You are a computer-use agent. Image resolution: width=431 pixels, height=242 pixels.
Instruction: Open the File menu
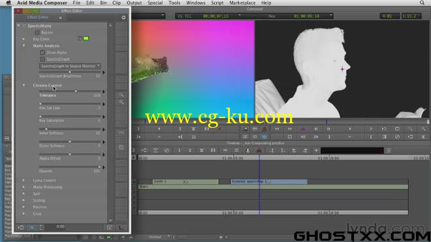click(x=76, y=3)
